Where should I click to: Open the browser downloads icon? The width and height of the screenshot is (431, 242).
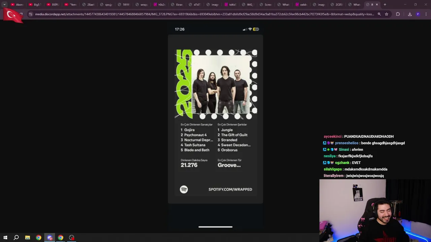(x=410, y=14)
